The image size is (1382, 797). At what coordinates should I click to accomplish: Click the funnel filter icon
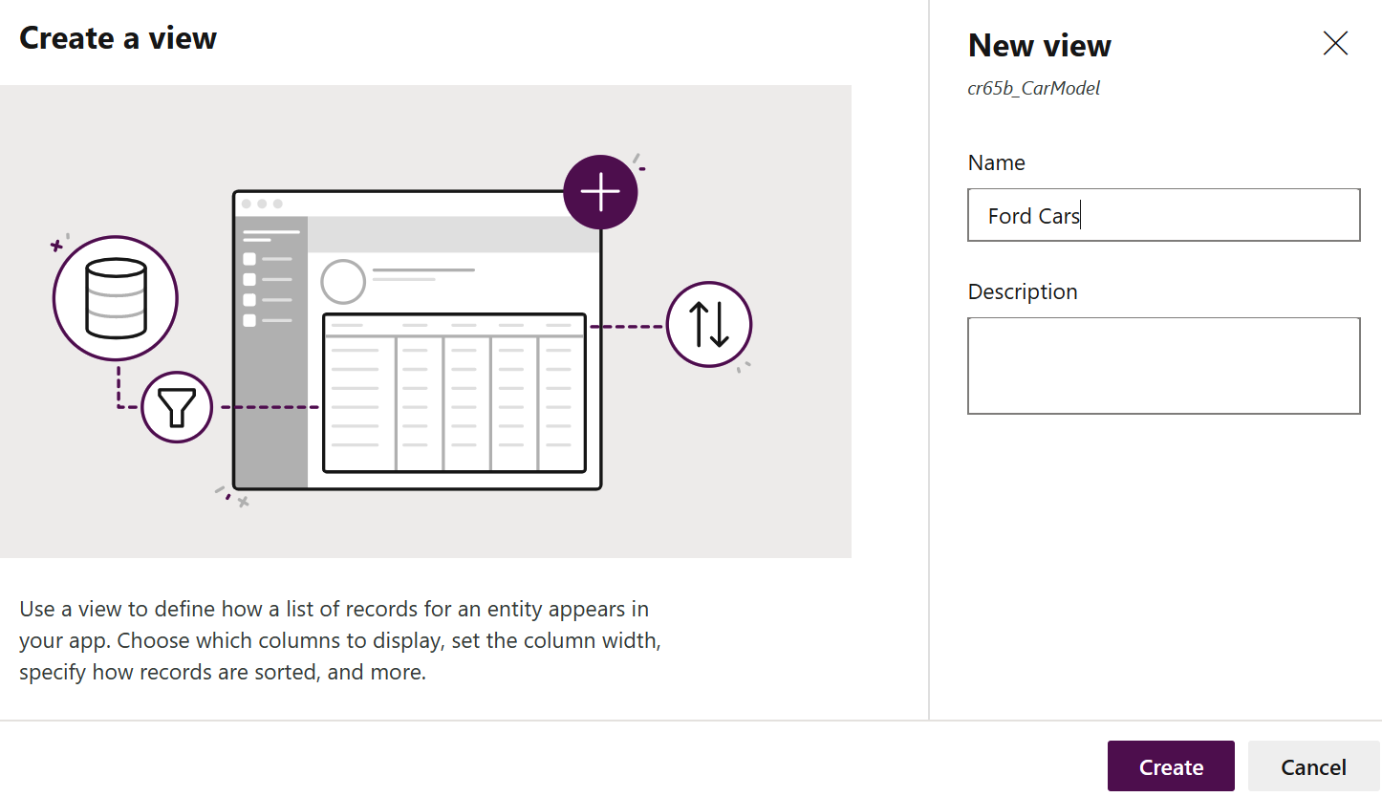point(177,407)
